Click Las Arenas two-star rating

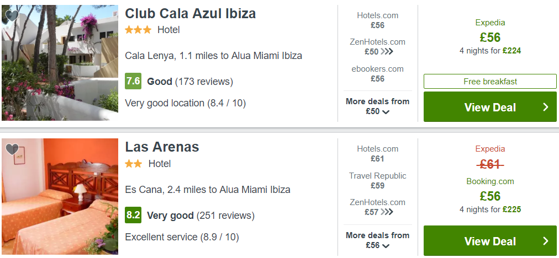pyautogui.click(x=133, y=164)
